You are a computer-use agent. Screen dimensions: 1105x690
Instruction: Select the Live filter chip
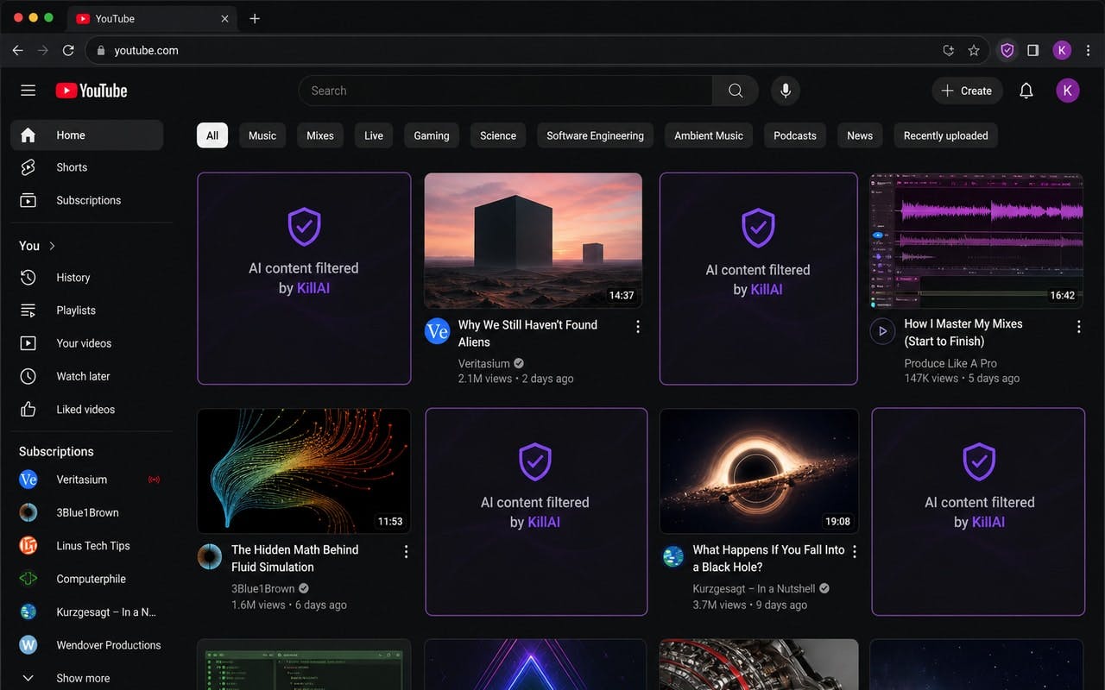374,135
